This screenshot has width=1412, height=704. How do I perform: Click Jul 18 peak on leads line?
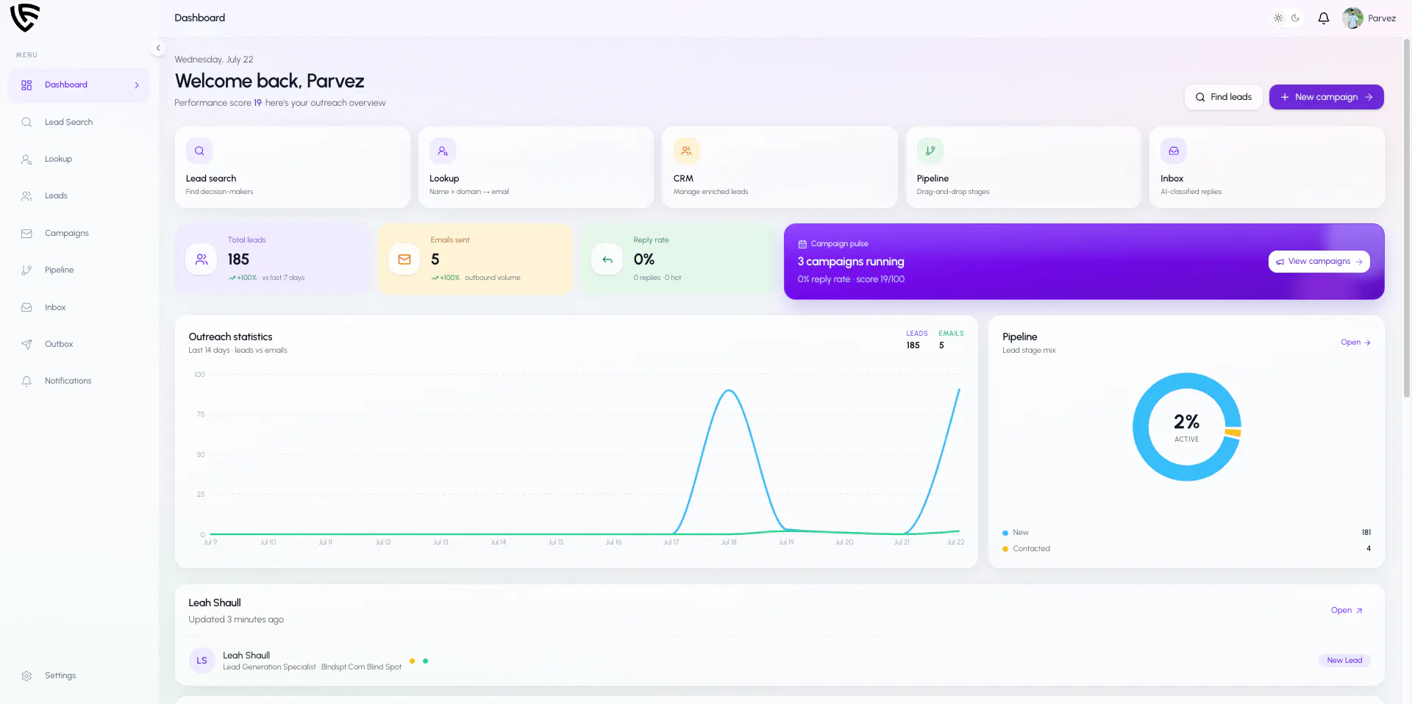(x=729, y=391)
